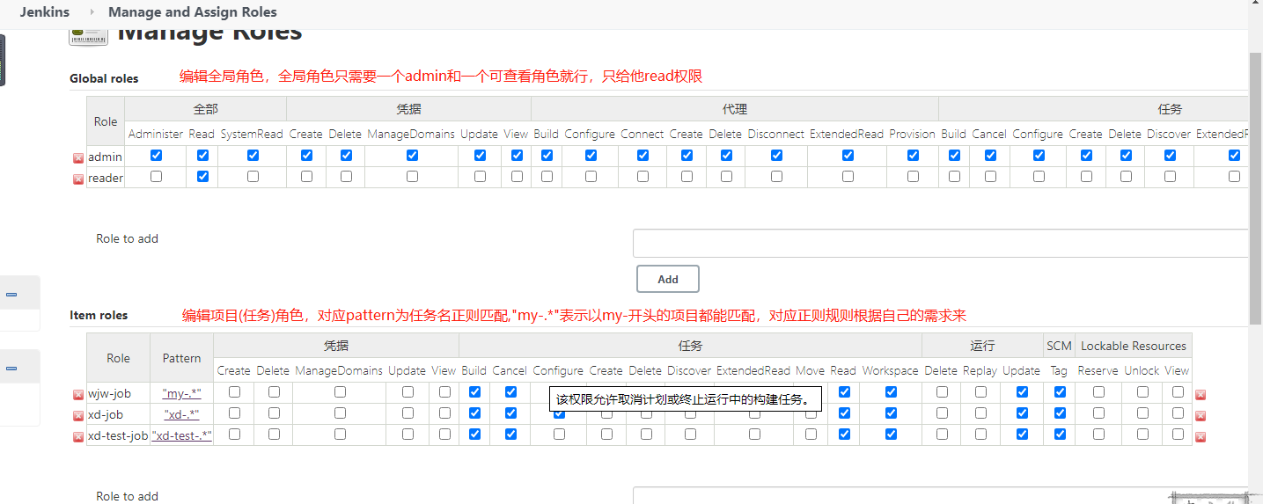Enable Lockable Resources View for xd-test-job
1263x504 pixels.
point(1178,434)
